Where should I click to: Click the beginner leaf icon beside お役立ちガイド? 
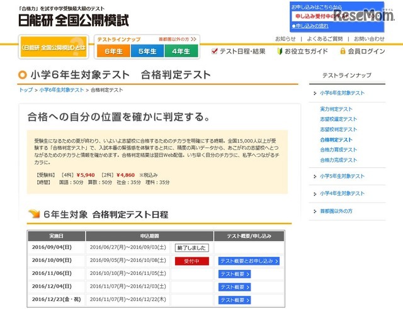(280, 52)
